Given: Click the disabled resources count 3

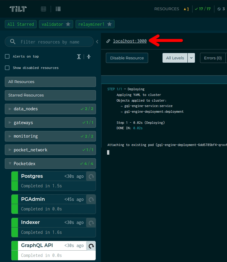Looking at the screenshot, I should click(221, 9).
